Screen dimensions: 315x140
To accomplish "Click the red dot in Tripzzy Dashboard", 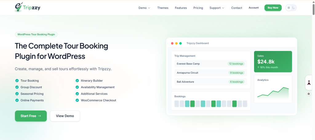I will [x=172, y=43].
